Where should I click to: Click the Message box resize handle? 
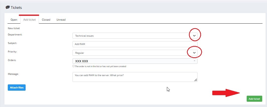click(x=195, y=80)
